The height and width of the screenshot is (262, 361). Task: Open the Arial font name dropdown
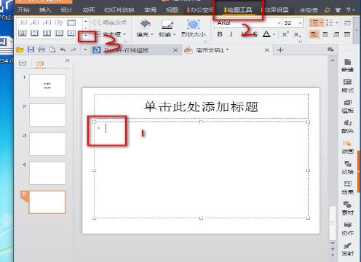[x=279, y=23]
